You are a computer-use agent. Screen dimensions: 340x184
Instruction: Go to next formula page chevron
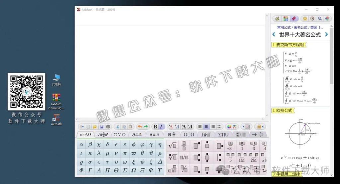click(x=326, y=34)
